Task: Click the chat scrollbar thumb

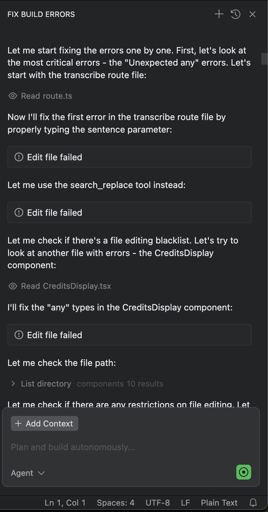Action: pos(264,59)
